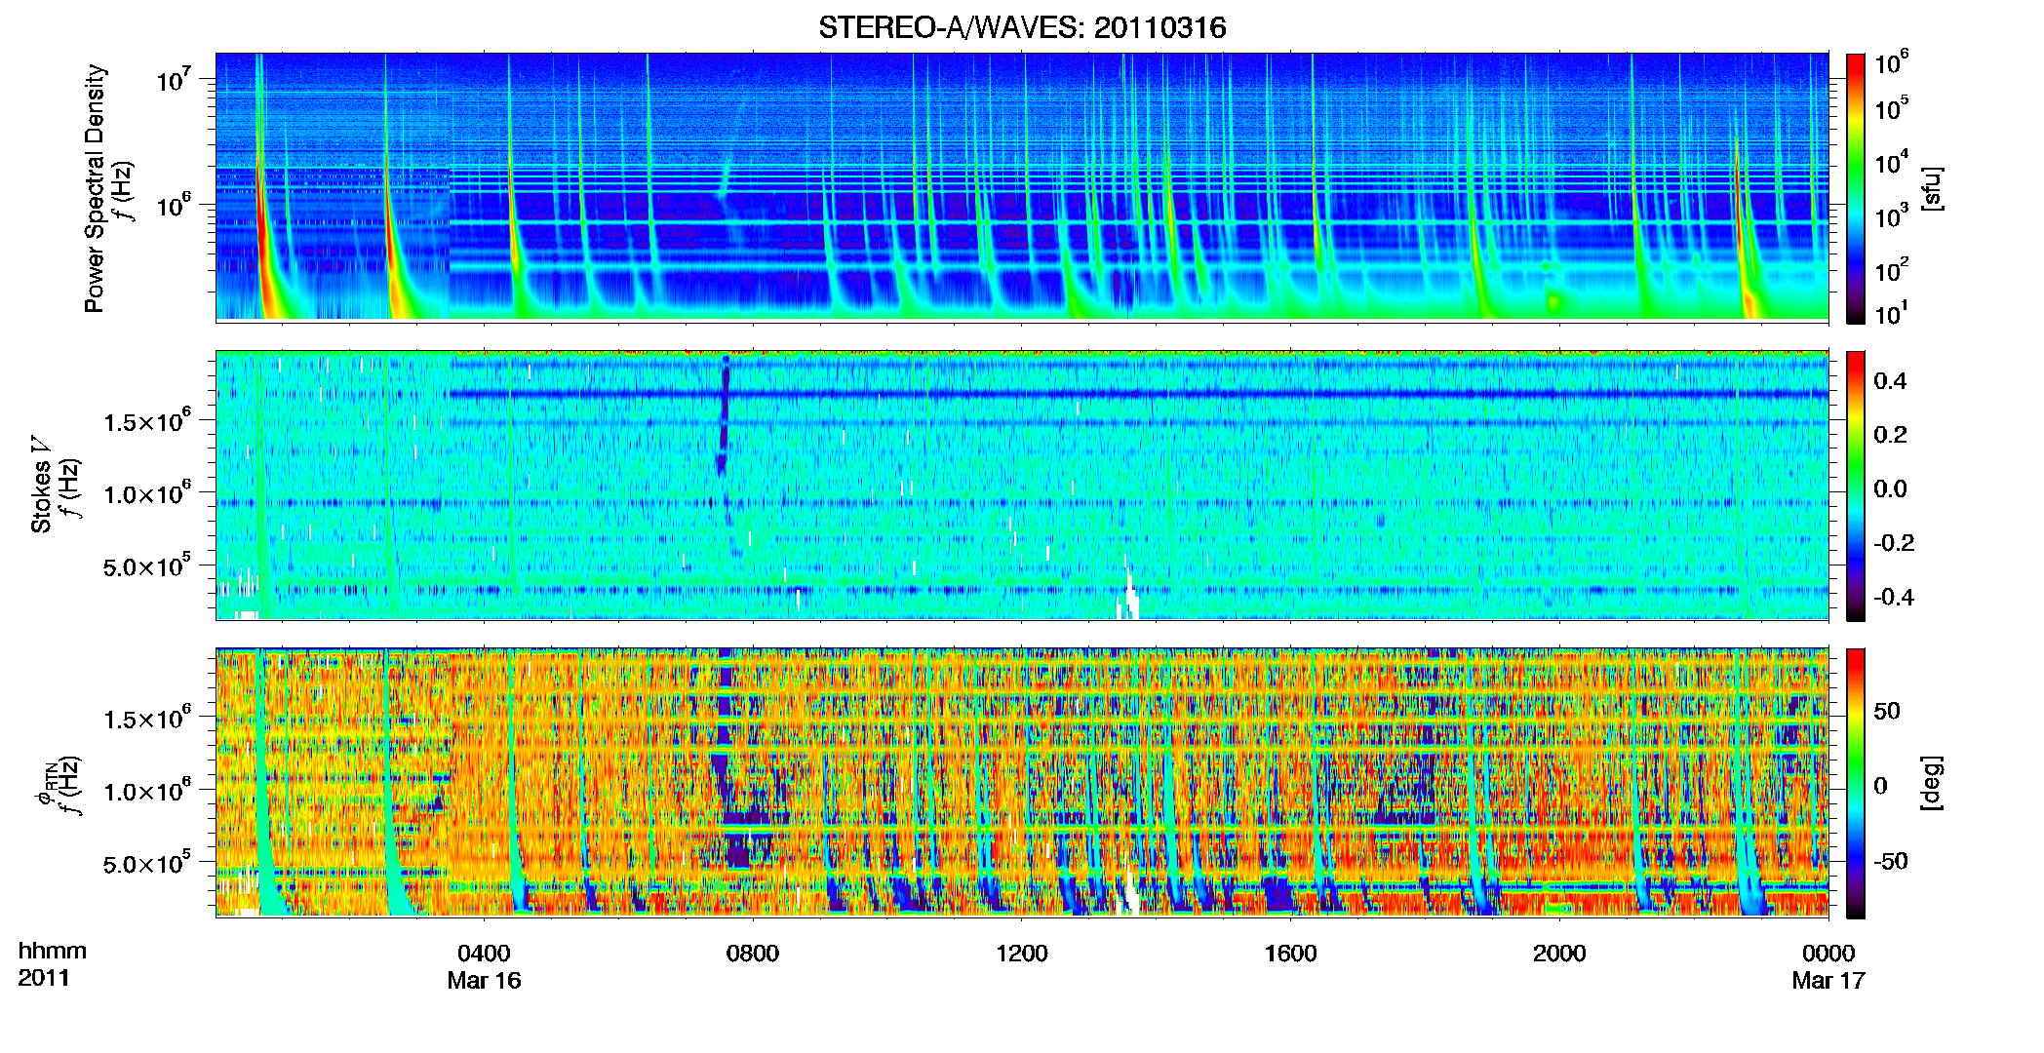Click the -0.4 label on Stokes color bar
This screenshot has width=2044, height=1053.
click(x=1894, y=597)
